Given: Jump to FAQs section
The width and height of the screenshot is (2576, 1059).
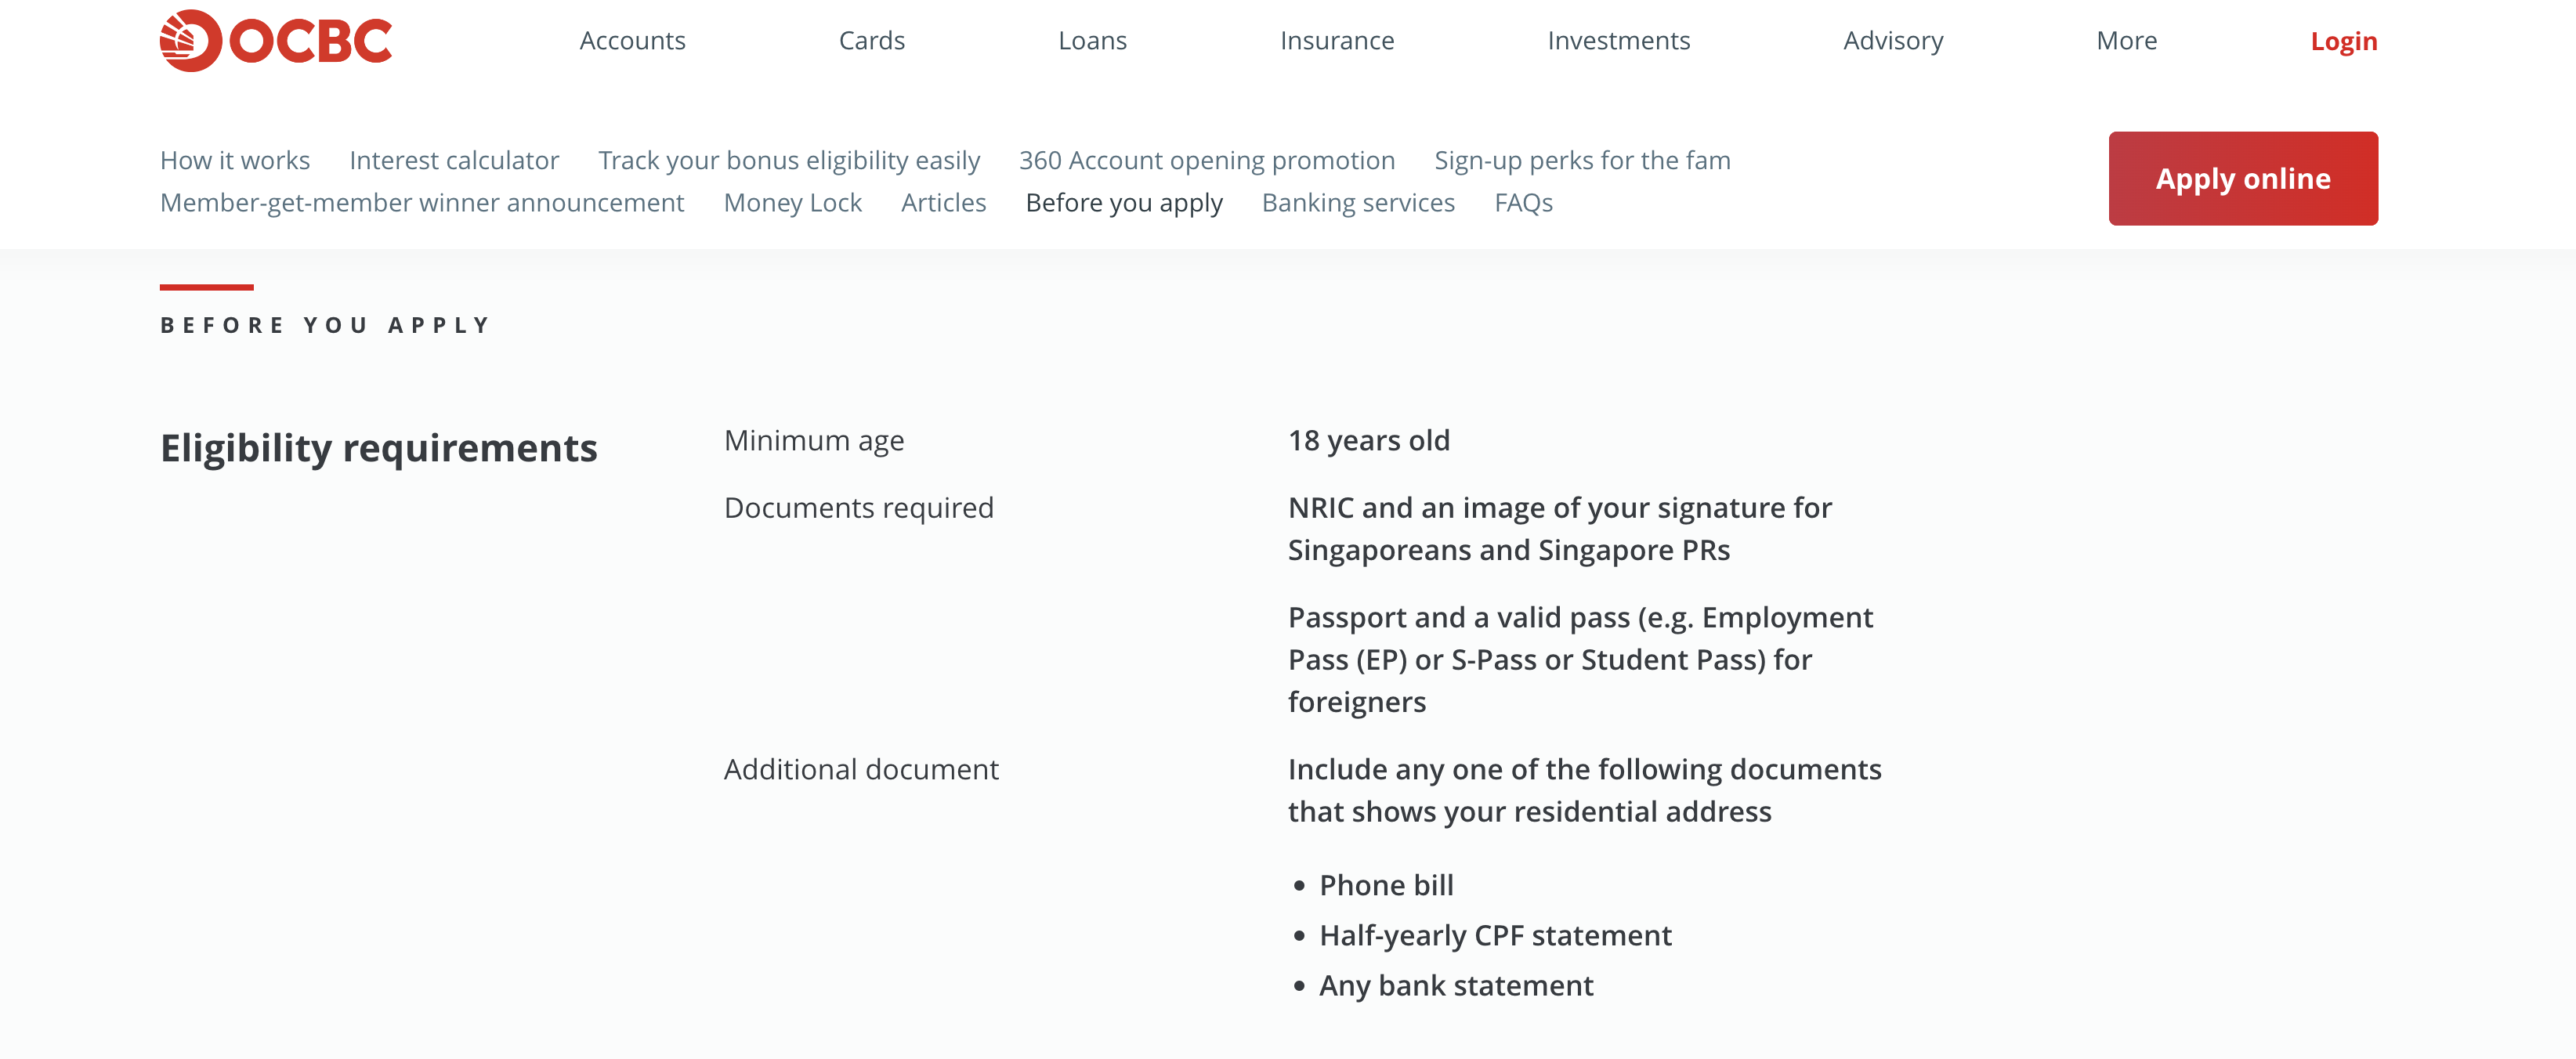Looking at the screenshot, I should pos(1522,203).
